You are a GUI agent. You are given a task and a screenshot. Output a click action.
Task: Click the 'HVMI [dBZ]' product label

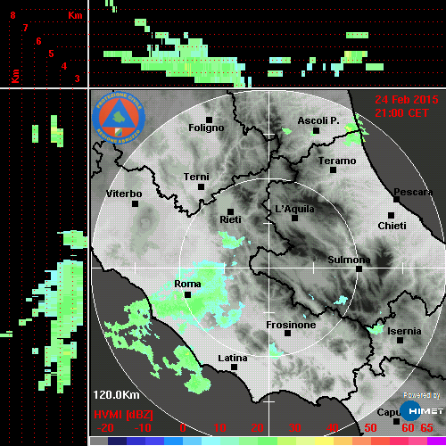[123, 415]
